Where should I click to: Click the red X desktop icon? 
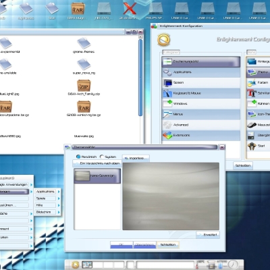129,9
